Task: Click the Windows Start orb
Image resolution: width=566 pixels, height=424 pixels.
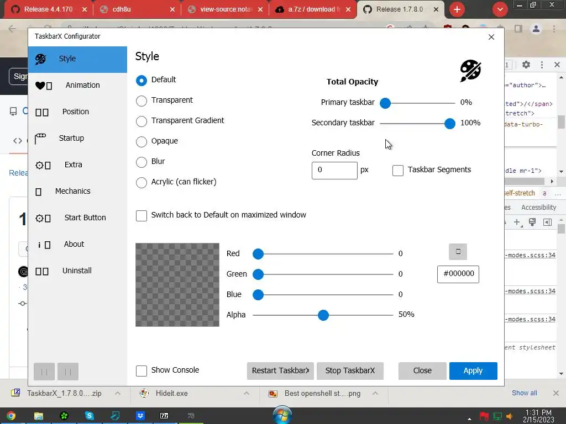Action: (282, 415)
